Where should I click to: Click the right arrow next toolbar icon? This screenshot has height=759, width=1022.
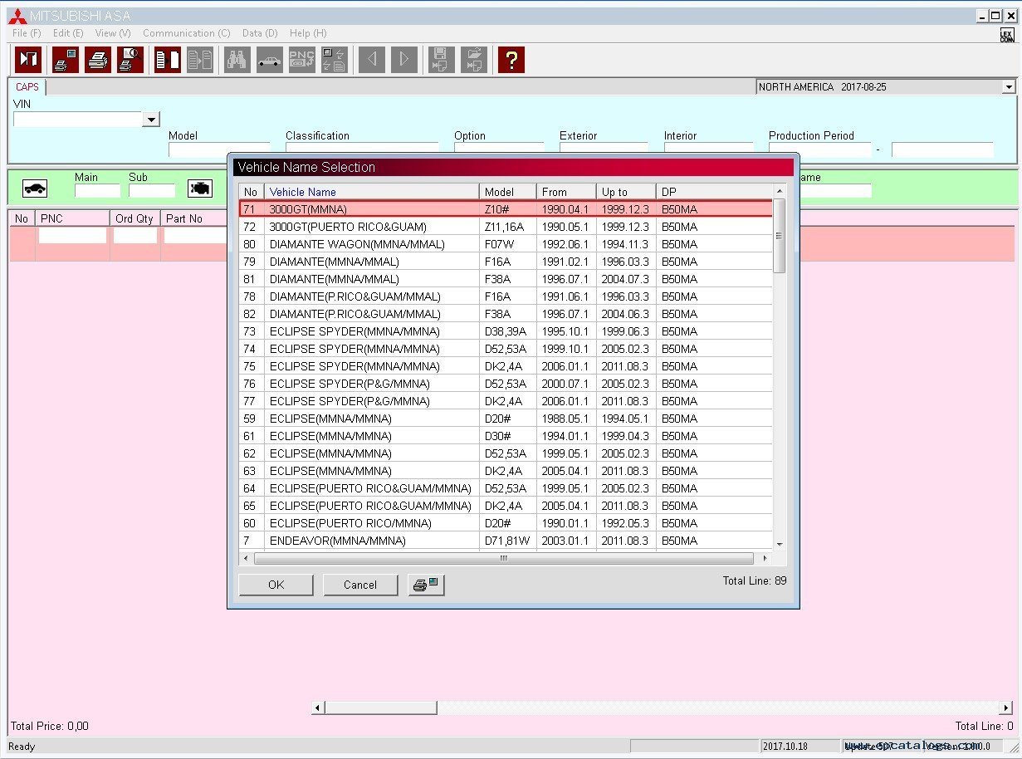point(404,60)
